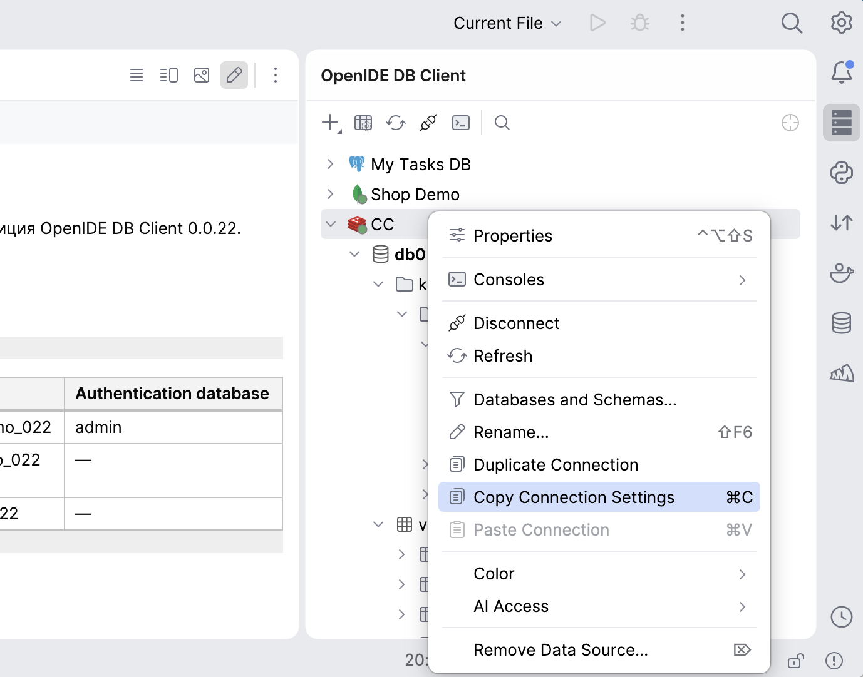Screen dimensions: 863x677
Task: Choose Copy Connection Settings
Action: (x=599, y=497)
